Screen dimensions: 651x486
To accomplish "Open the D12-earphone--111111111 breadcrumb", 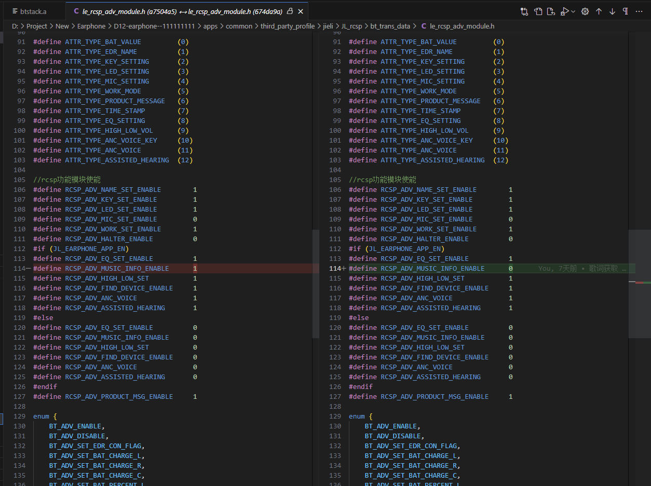I will click(155, 26).
